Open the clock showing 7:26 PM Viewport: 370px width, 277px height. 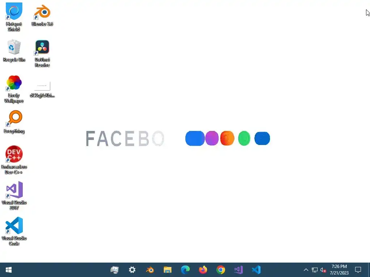(339, 270)
